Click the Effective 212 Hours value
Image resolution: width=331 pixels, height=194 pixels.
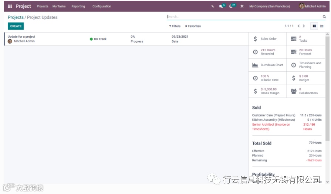coord(314,151)
